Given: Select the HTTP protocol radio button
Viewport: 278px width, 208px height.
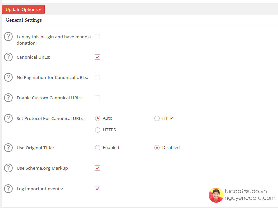Looking at the screenshot, I should click(157, 118).
